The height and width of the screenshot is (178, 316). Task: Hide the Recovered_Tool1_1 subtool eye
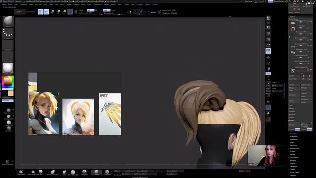click(x=311, y=45)
